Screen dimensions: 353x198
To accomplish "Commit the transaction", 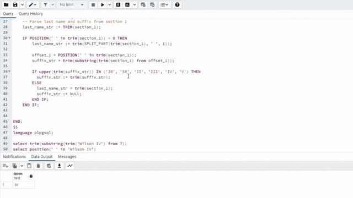I will 143,5.
